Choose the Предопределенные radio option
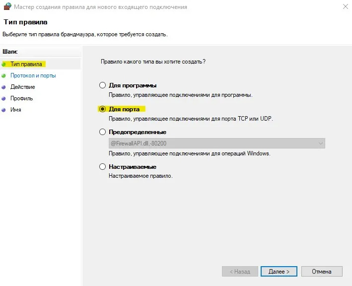This screenshot has width=352, height=286. pos(103,132)
